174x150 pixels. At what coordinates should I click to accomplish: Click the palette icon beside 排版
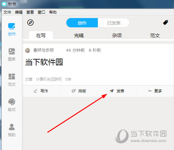pos(74,91)
